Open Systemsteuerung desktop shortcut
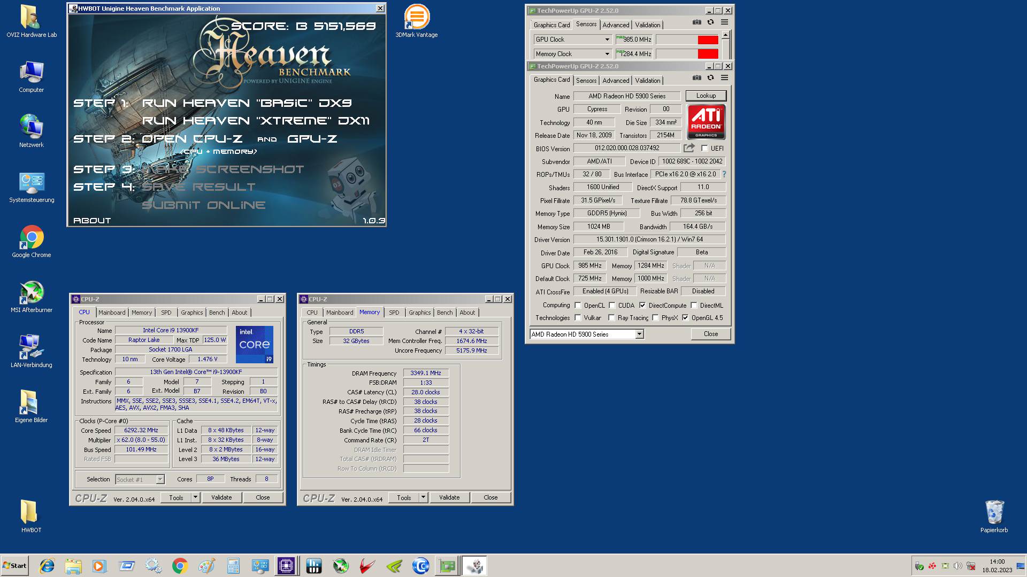Viewport: 1027px width, 577px height. 32,187
